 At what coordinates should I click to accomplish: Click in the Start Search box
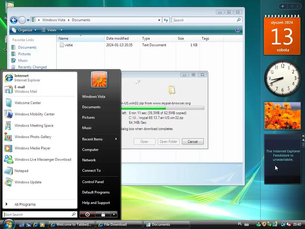pyautogui.click(x=40, y=214)
